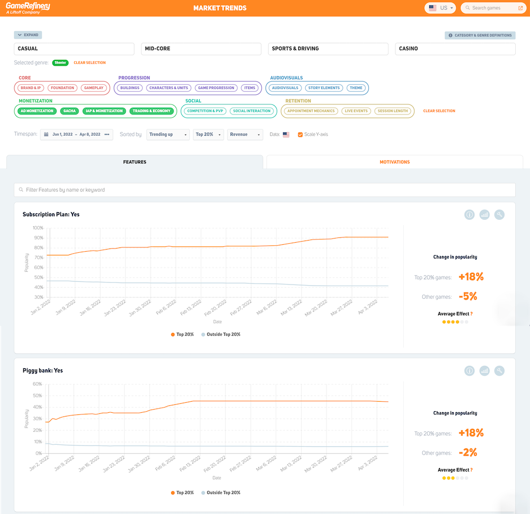The image size is (530, 514).
Task: Open the Casual category box
Action: 74,49
